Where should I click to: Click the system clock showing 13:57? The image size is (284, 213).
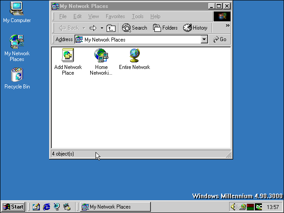(272, 207)
